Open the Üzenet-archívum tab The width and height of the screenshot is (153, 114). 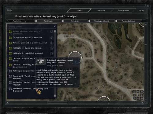[123, 10]
